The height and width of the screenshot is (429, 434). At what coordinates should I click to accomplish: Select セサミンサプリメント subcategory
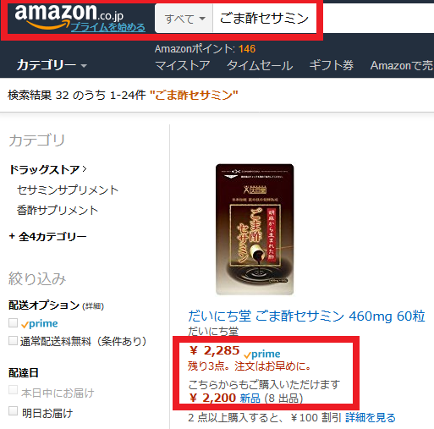(x=68, y=190)
